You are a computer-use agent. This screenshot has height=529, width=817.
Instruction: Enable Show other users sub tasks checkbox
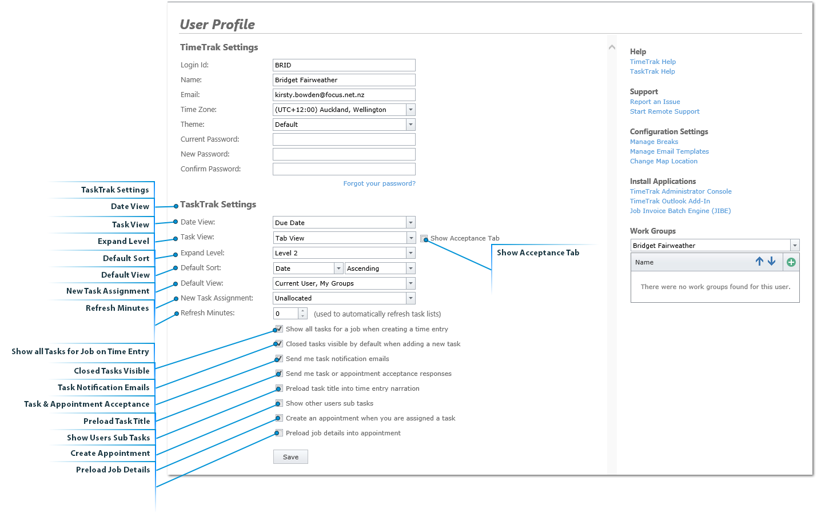click(x=279, y=403)
